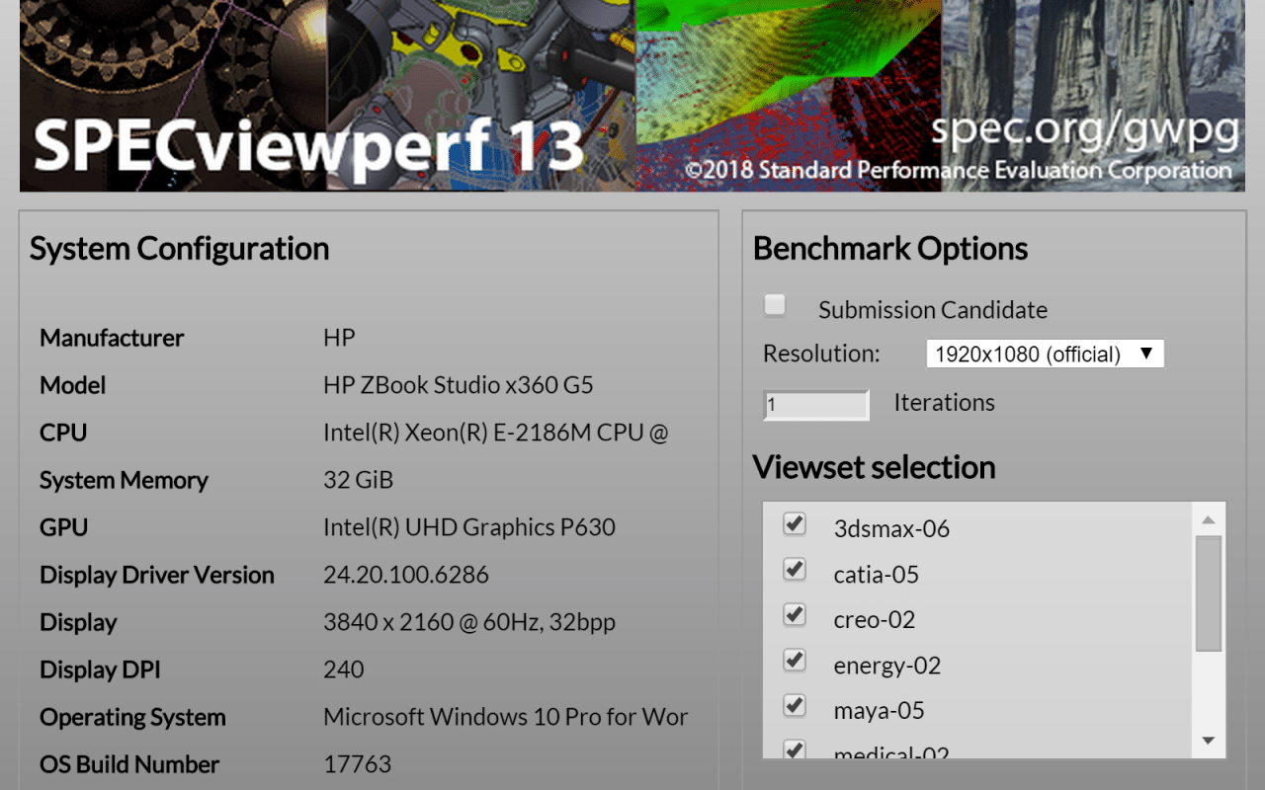This screenshot has height=790, width=1265.
Task: Select the model value HP ZBook Studio x360 G5
Action: tap(459, 385)
